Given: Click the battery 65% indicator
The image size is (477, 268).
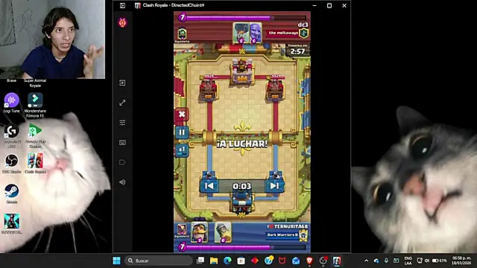Looking at the screenshot, I should [x=440, y=261].
